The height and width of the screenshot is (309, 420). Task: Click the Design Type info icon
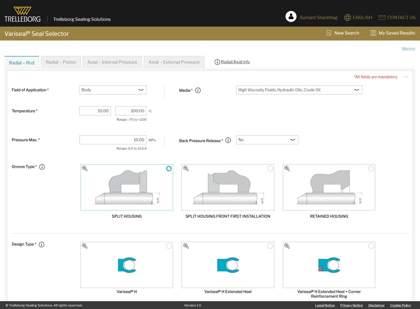41,245
